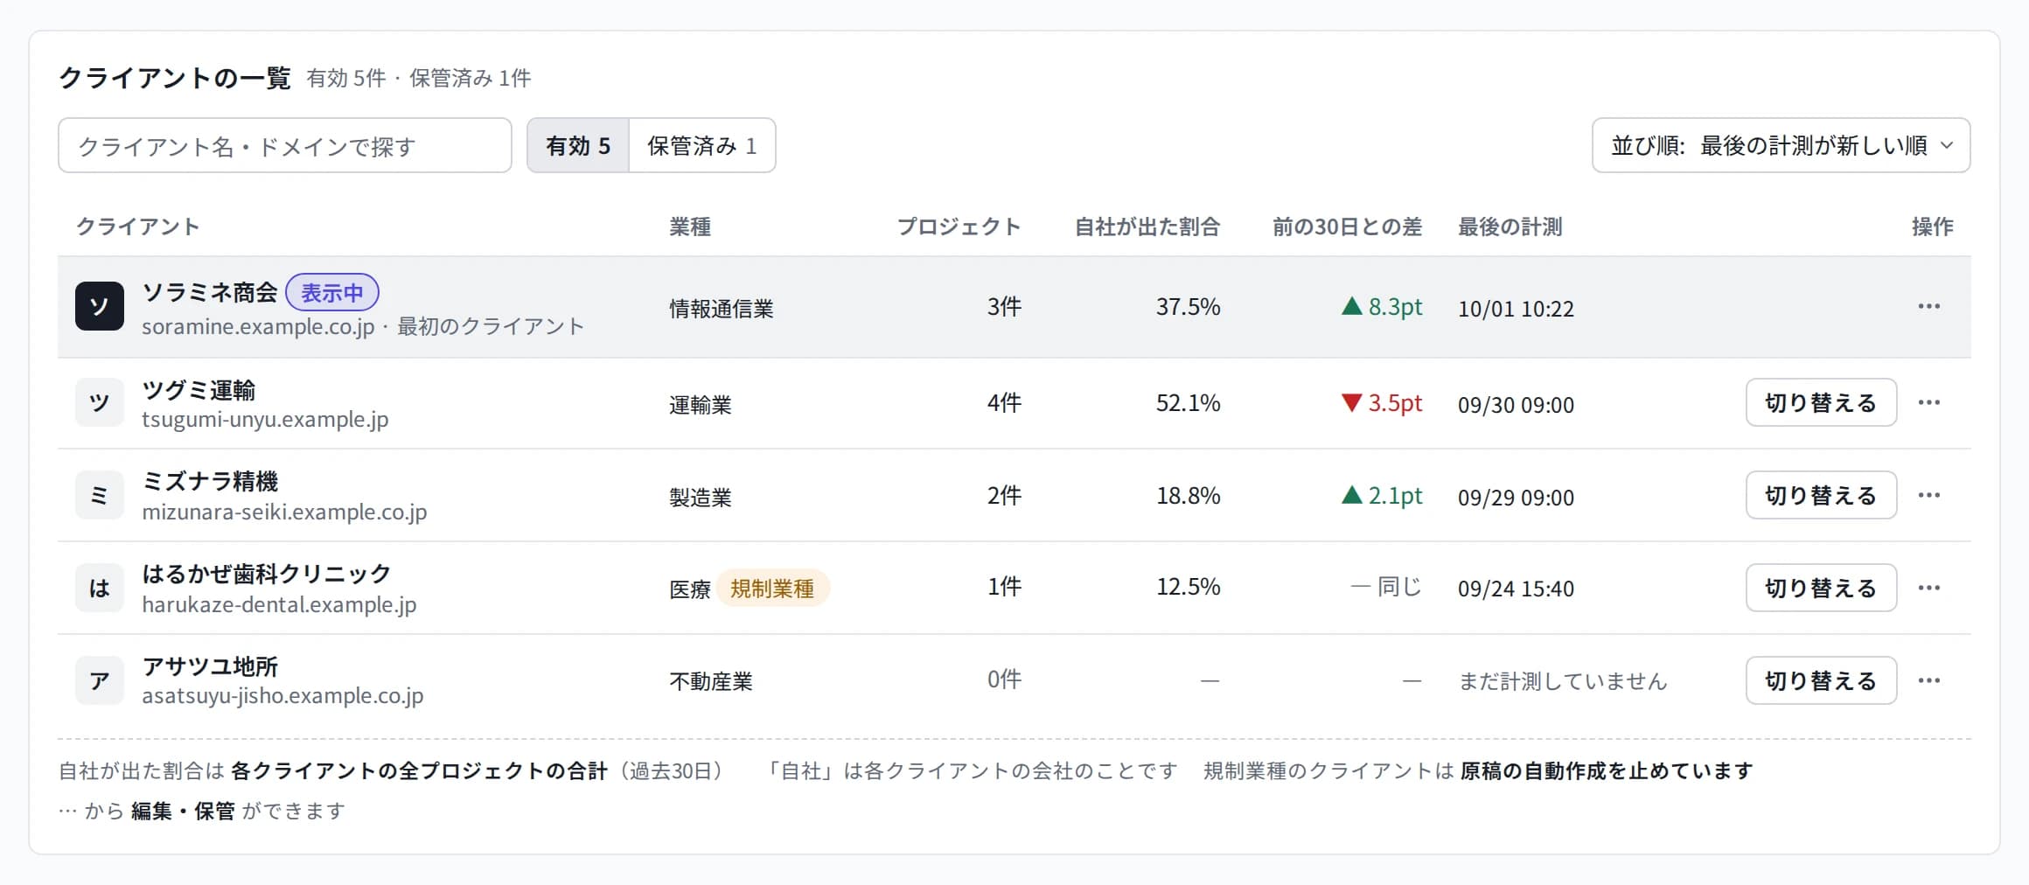Click the domain tsugumi-unyu.example.jp
This screenshot has width=2029, height=885.
coord(265,420)
